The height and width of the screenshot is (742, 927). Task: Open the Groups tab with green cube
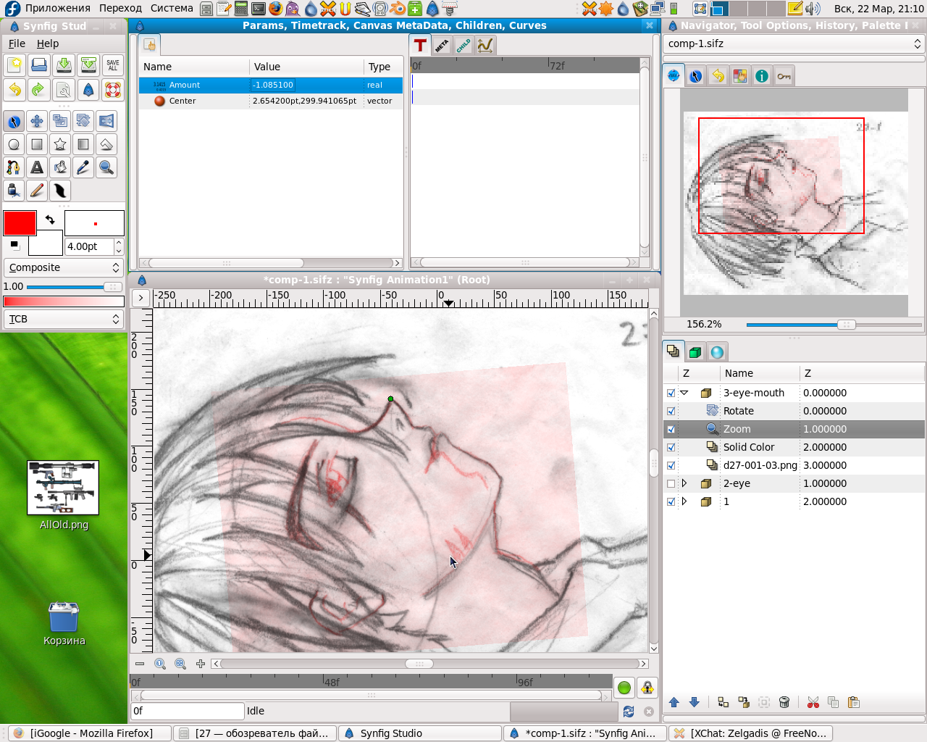(x=695, y=352)
